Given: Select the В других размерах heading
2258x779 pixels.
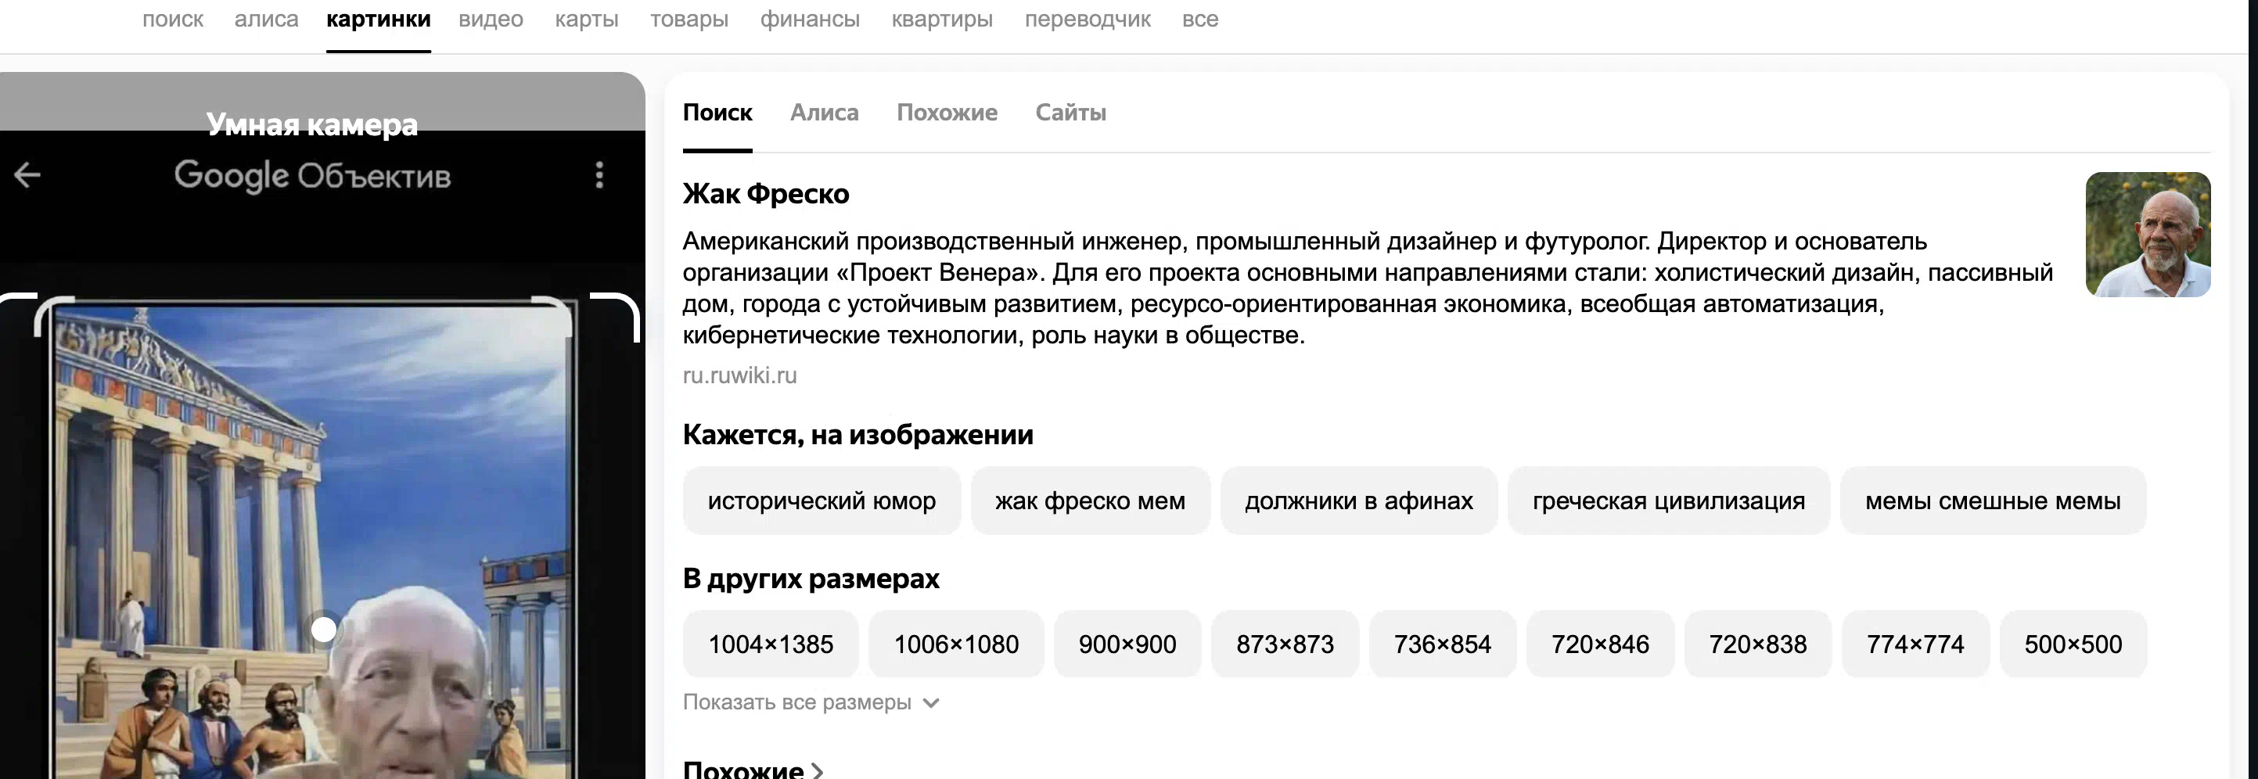Looking at the screenshot, I should pyautogui.click(x=811, y=578).
